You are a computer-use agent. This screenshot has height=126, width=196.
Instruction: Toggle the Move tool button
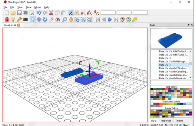[x=39, y=19]
